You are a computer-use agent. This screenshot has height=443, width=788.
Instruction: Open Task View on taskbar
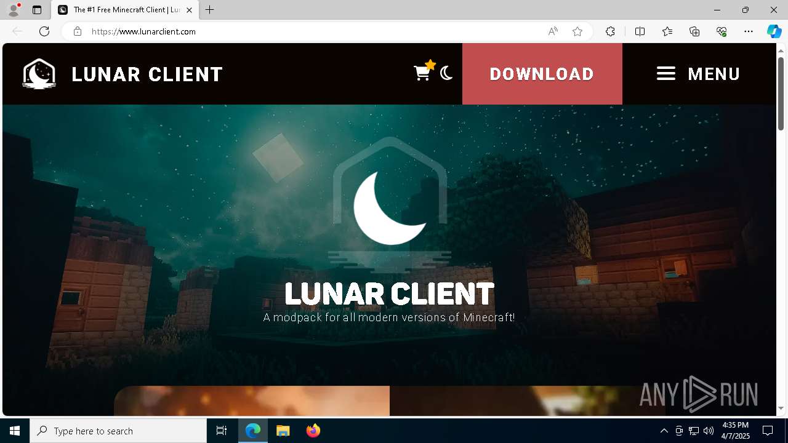(222, 431)
